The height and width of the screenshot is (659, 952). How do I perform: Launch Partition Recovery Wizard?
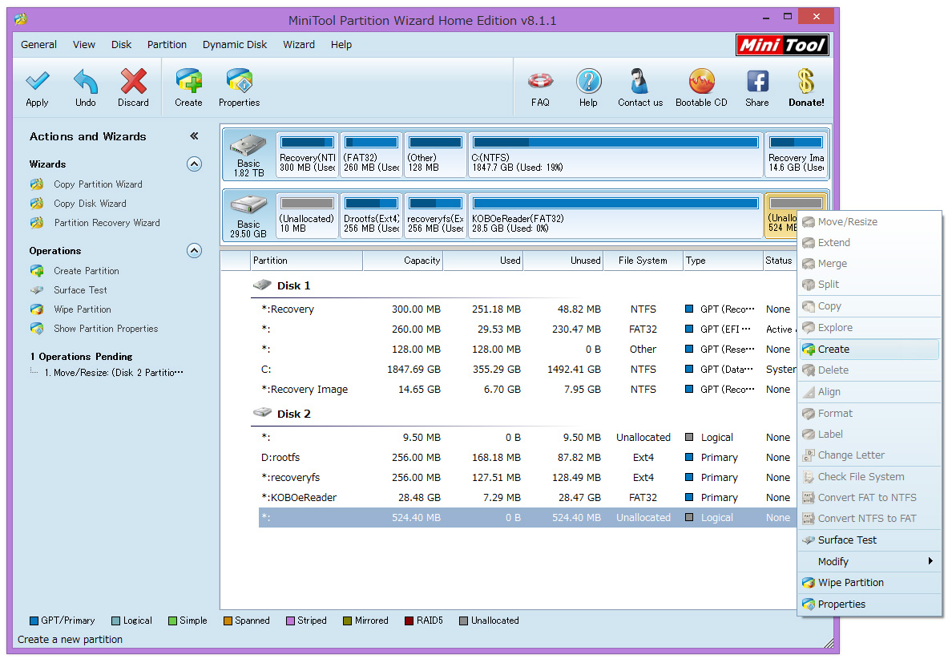(107, 223)
